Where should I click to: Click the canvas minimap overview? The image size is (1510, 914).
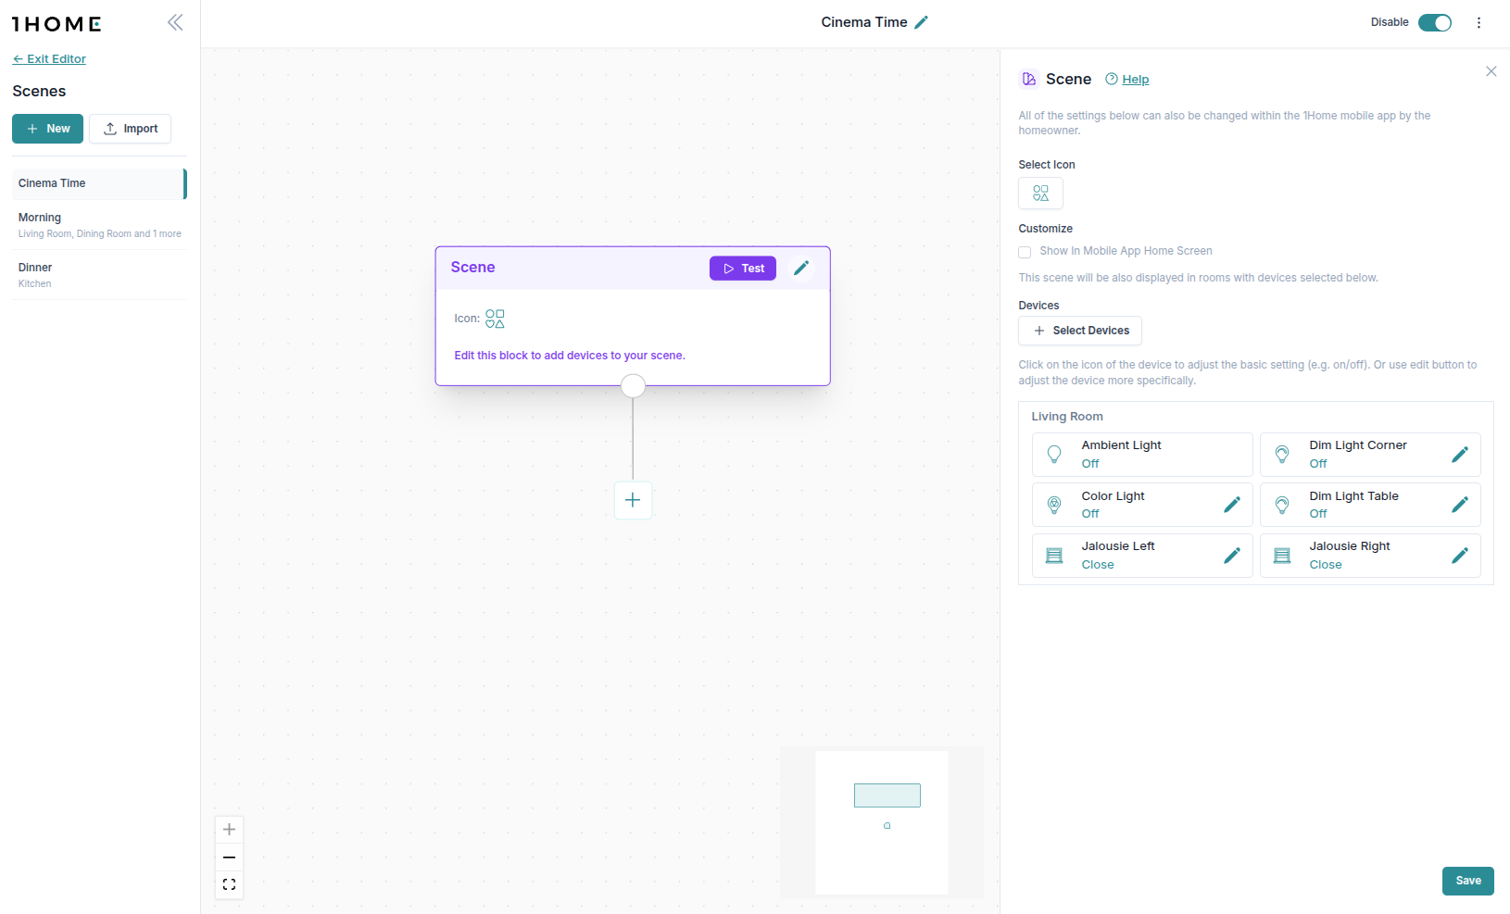[881, 822]
